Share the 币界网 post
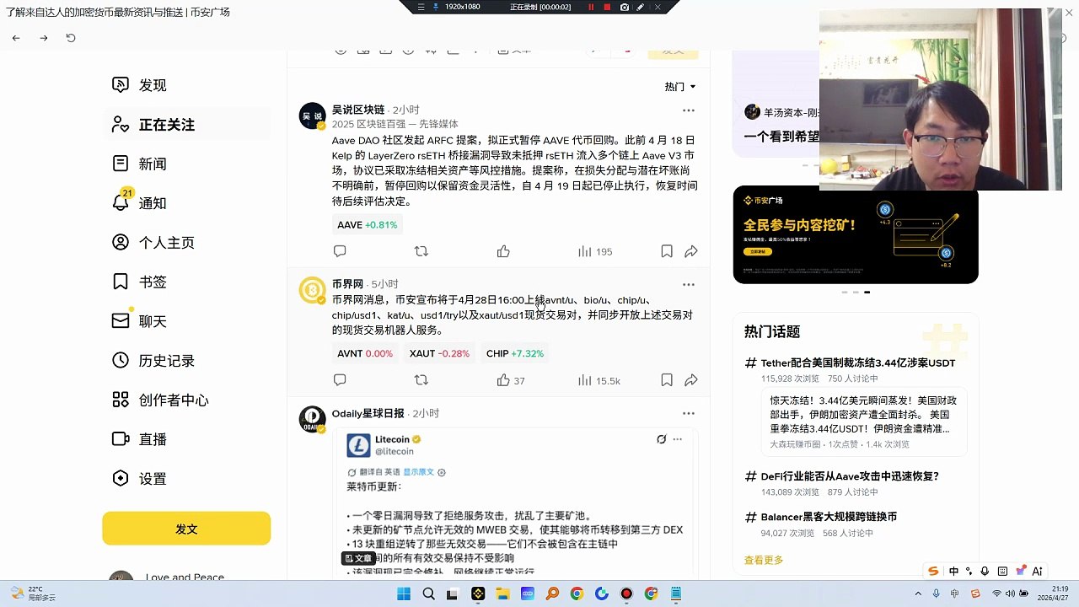The width and height of the screenshot is (1079, 607). pyautogui.click(x=691, y=380)
